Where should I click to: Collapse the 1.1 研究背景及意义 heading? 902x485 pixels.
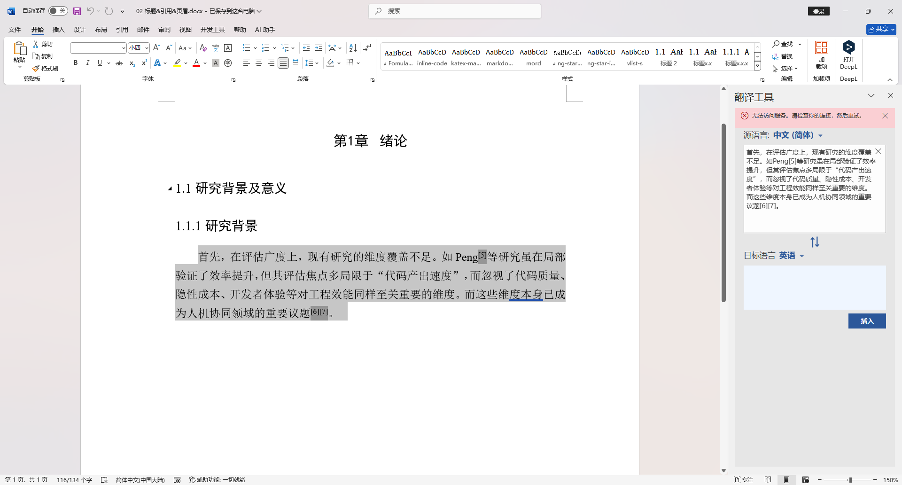pos(170,189)
